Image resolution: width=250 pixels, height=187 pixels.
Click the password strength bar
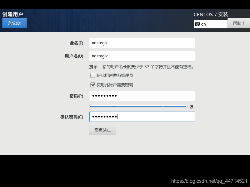point(138,106)
